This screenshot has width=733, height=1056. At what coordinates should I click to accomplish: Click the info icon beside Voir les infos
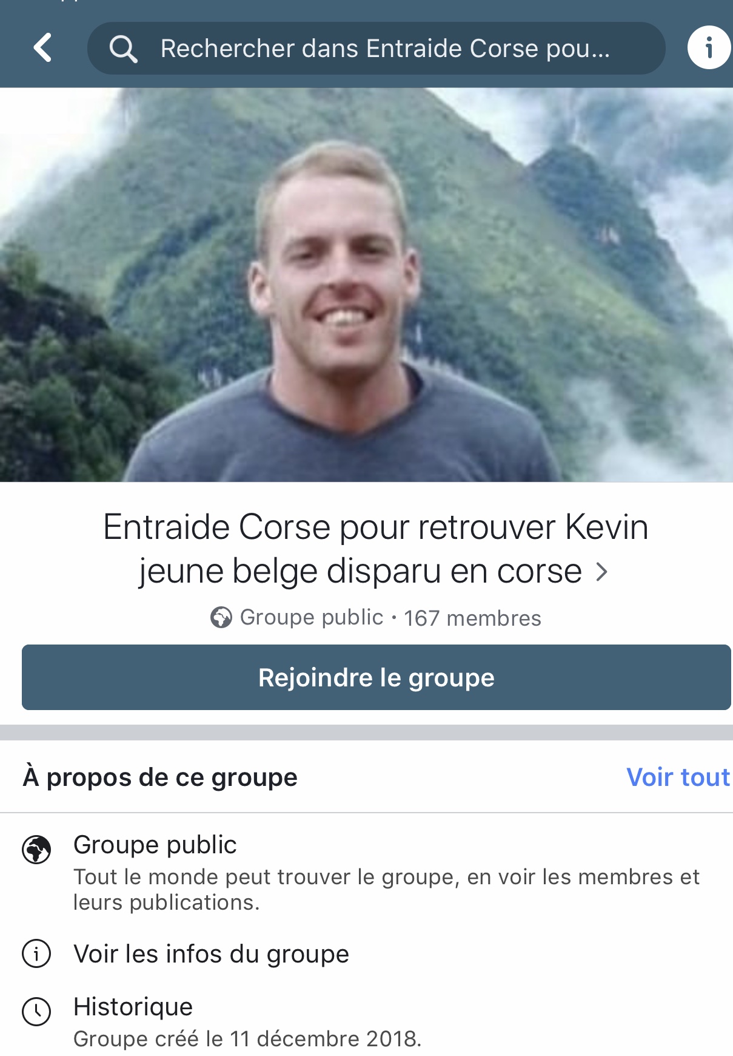(x=36, y=953)
